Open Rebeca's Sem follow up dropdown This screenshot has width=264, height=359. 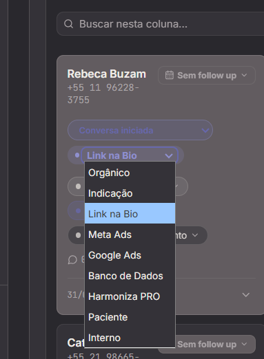[207, 76]
